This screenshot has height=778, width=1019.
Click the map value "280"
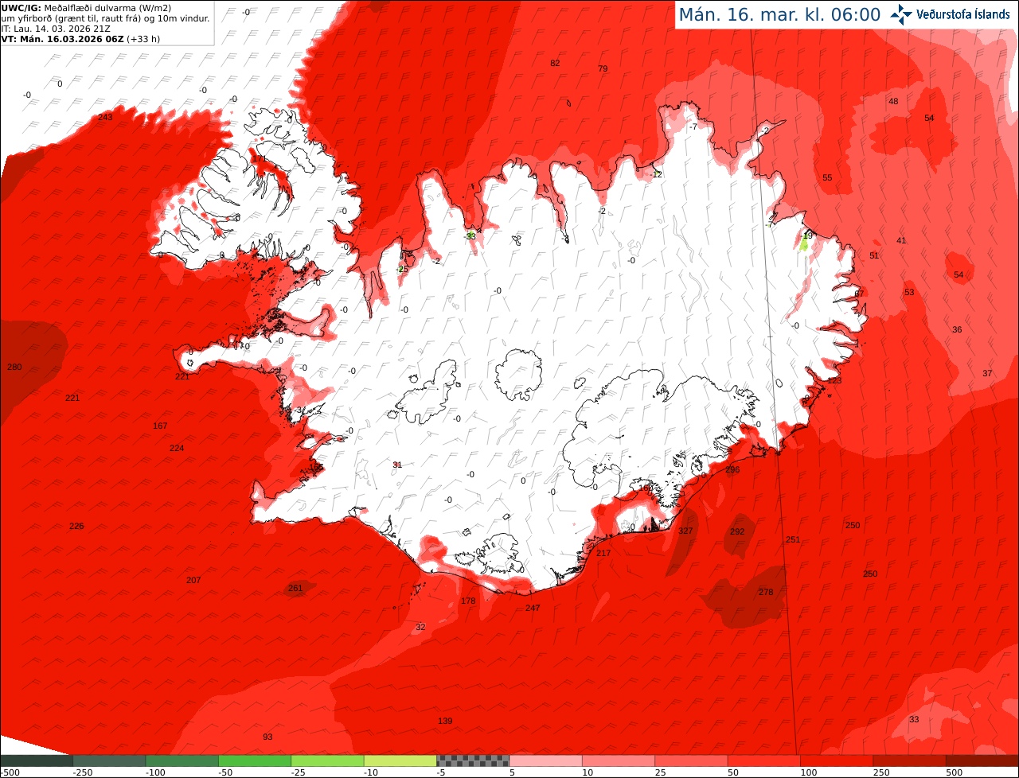click(14, 367)
